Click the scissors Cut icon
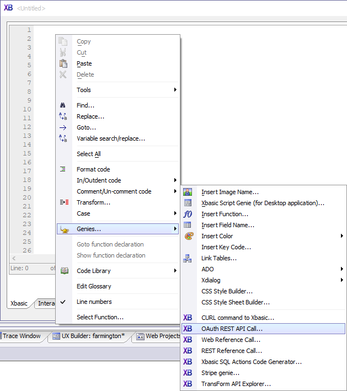Screen dimensions: 347x391 click(63, 52)
